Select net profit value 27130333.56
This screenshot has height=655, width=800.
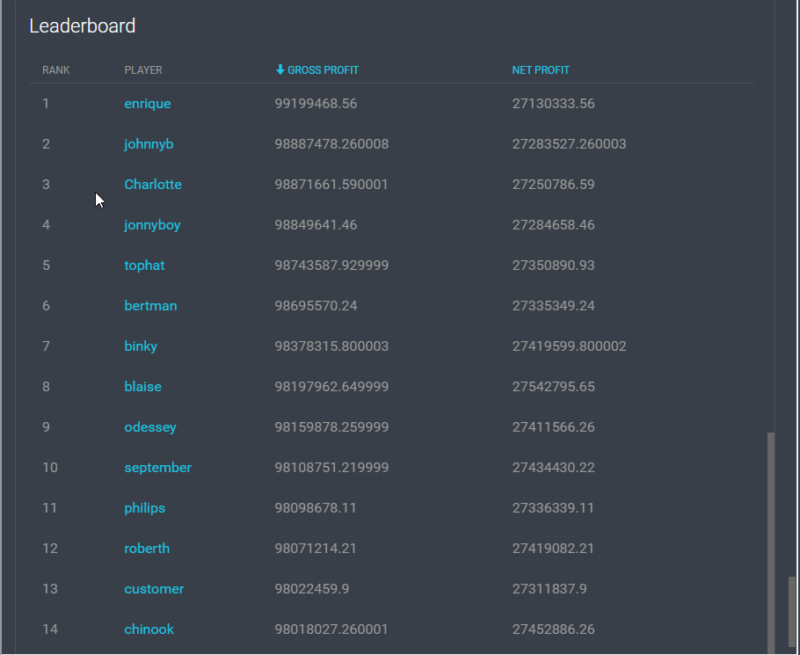(x=554, y=104)
